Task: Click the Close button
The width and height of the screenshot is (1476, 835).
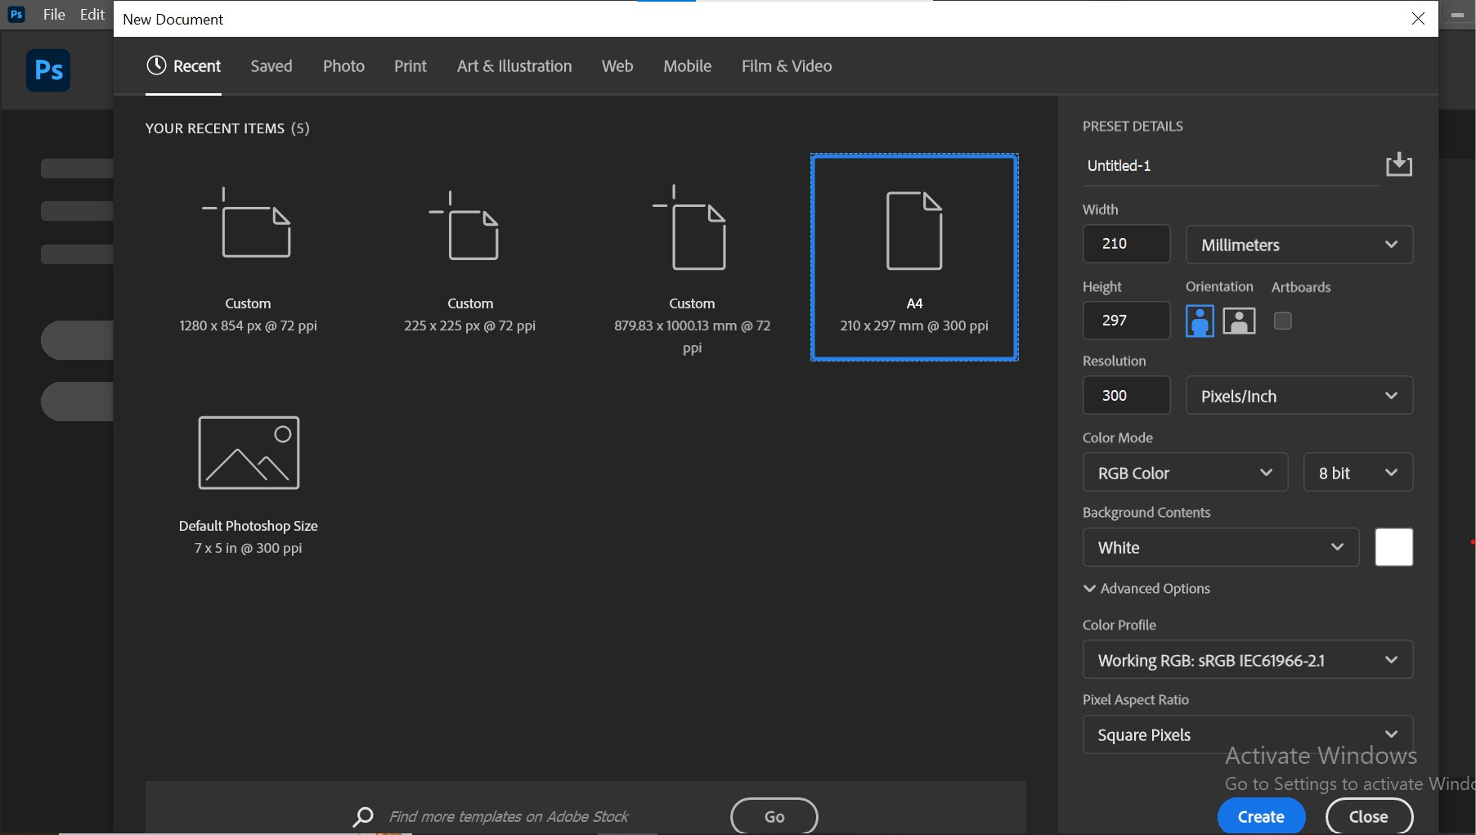Action: [1369, 816]
